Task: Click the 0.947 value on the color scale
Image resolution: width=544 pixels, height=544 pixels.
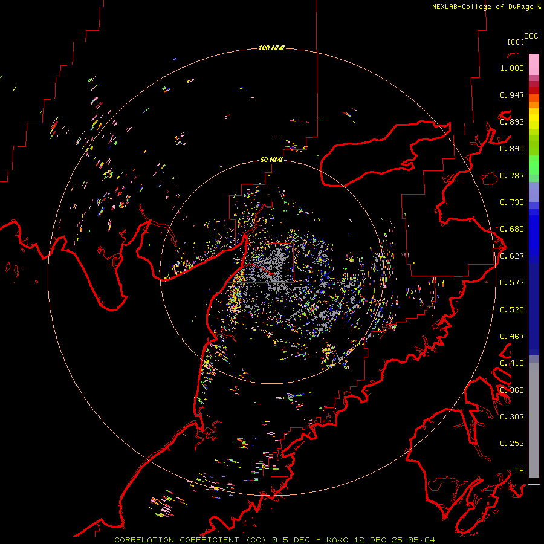Action: click(512, 95)
